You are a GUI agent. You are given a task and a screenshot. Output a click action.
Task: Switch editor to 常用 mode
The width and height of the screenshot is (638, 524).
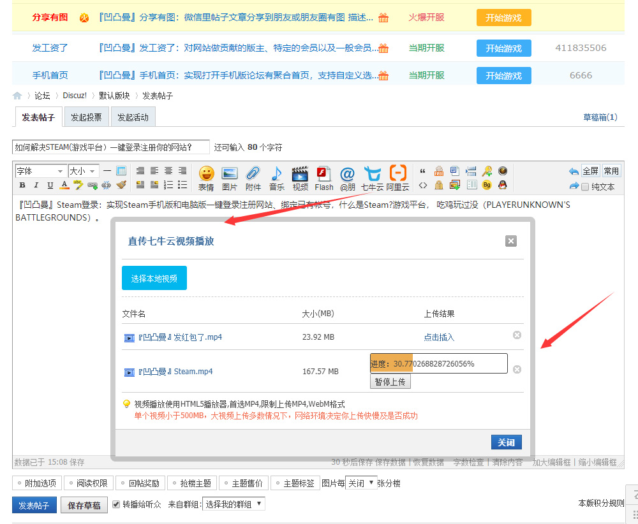pos(611,171)
